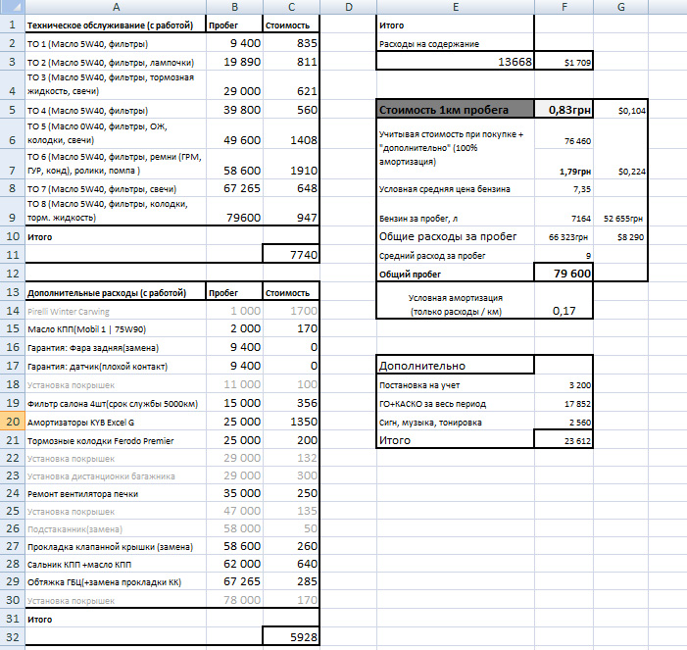Click the maintenance total cell 7740
Viewport: 687px width, 650px height.
click(x=291, y=255)
